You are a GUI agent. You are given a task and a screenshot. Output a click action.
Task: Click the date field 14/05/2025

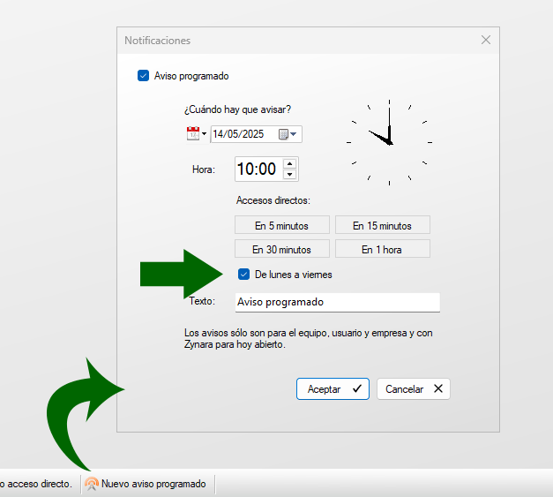[x=256, y=134]
